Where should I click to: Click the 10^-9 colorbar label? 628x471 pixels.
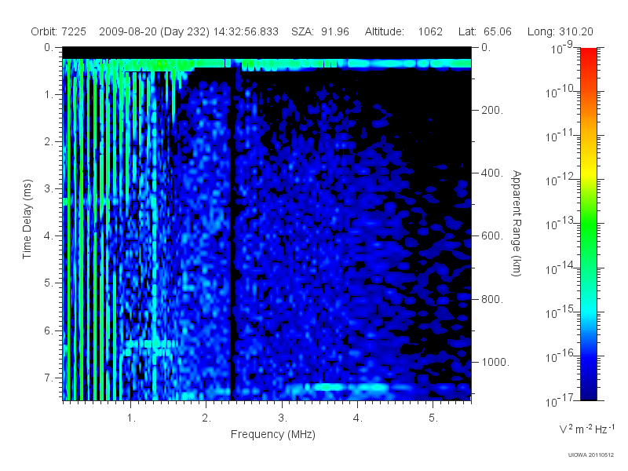pos(562,48)
